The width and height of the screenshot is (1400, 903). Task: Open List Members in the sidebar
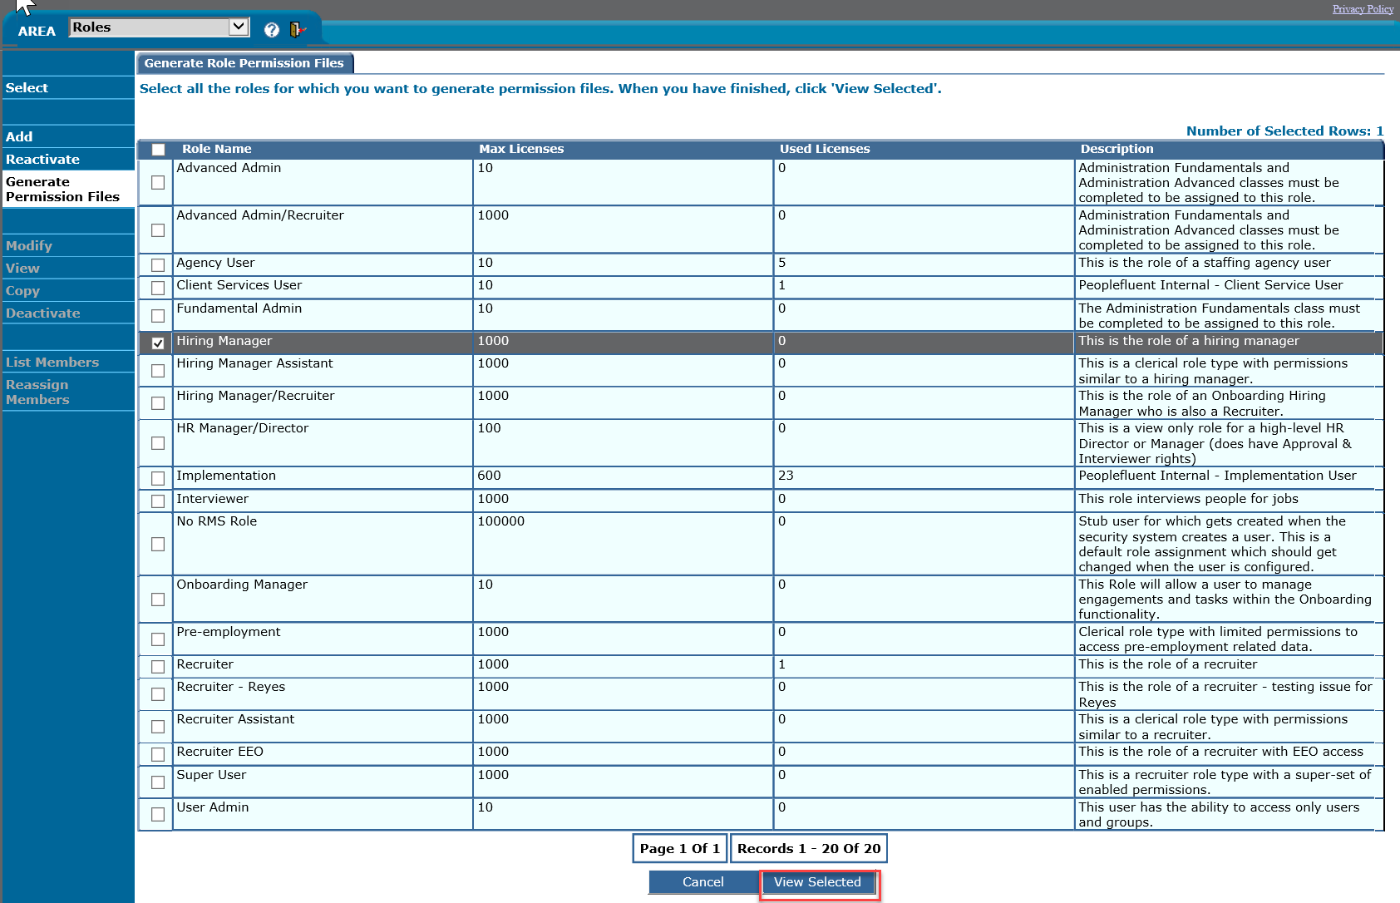pyautogui.click(x=68, y=362)
